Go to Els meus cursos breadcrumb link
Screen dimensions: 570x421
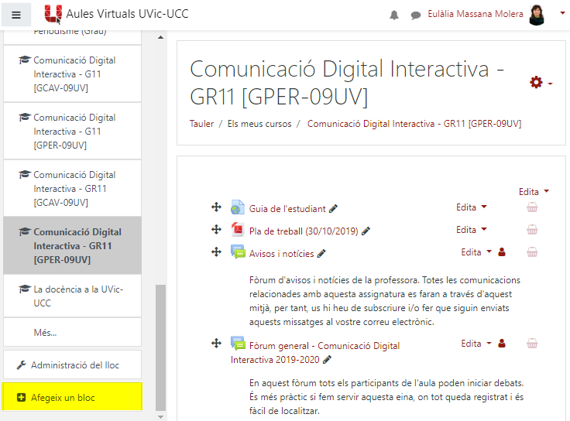[x=259, y=124]
